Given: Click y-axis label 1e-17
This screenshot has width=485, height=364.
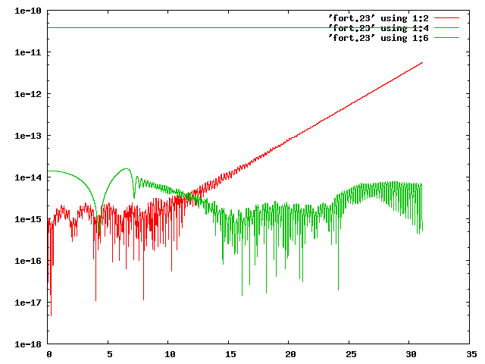Looking at the screenshot, I should point(28,303).
